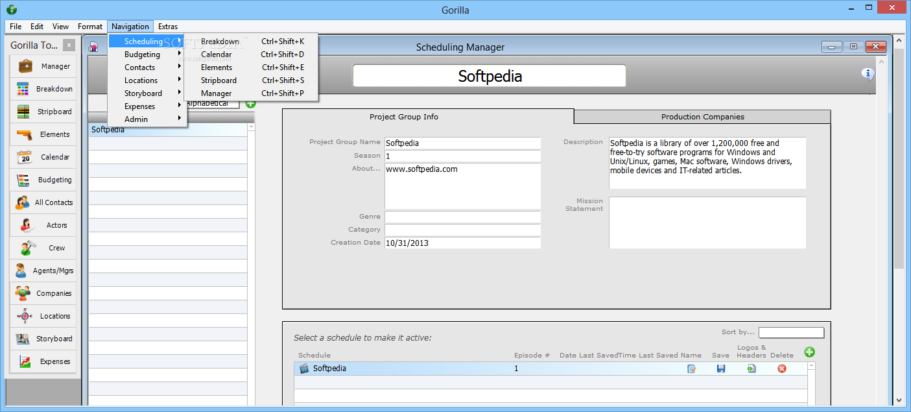Click the Description text box
The width and height of the screenshot is (911, 412).
point(707,163)
